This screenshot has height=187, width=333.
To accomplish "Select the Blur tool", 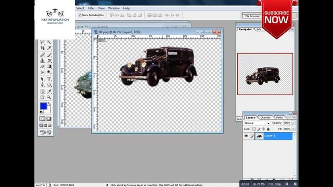I will (42, 72).
